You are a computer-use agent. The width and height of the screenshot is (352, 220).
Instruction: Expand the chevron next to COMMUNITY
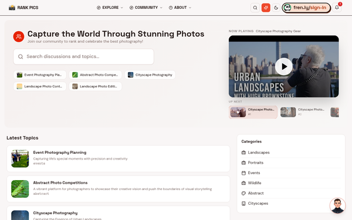tap(161, 8)
